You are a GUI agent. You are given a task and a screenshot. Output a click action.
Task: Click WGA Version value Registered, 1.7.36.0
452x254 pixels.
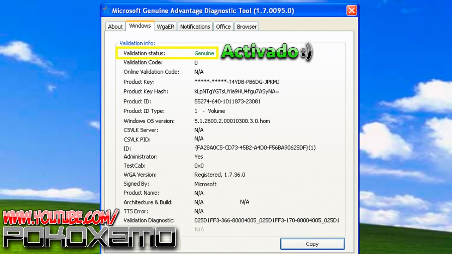click(220, 175)
